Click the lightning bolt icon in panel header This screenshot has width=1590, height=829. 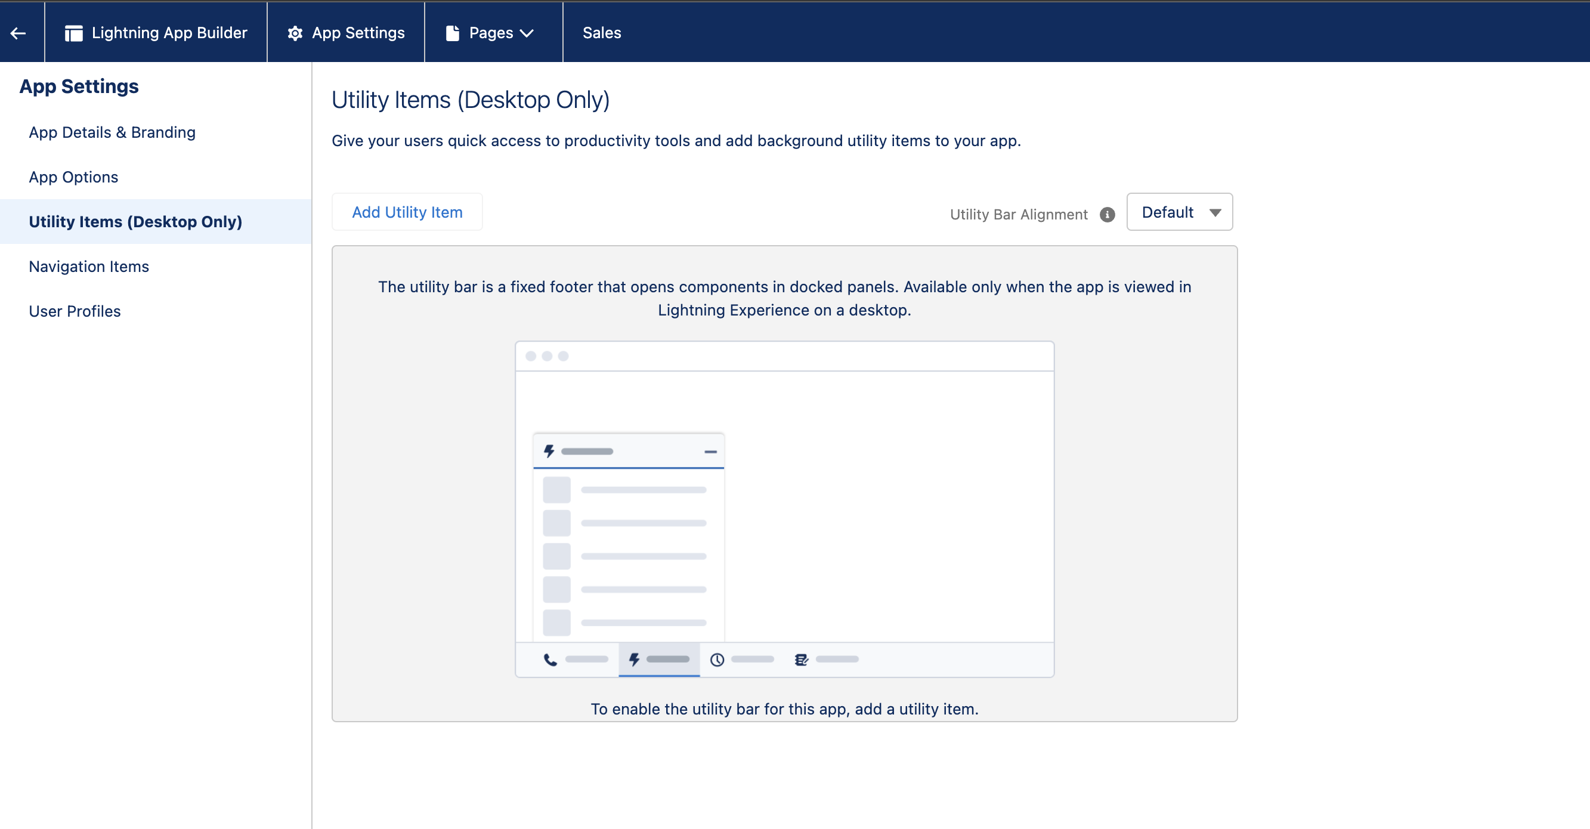tap(549, 451)
